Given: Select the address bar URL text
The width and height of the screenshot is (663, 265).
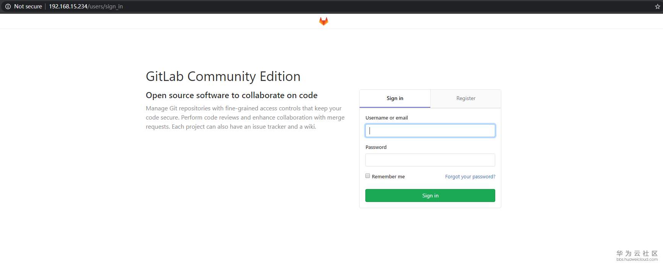Looking at the screenshot, I should coord(86,6).
